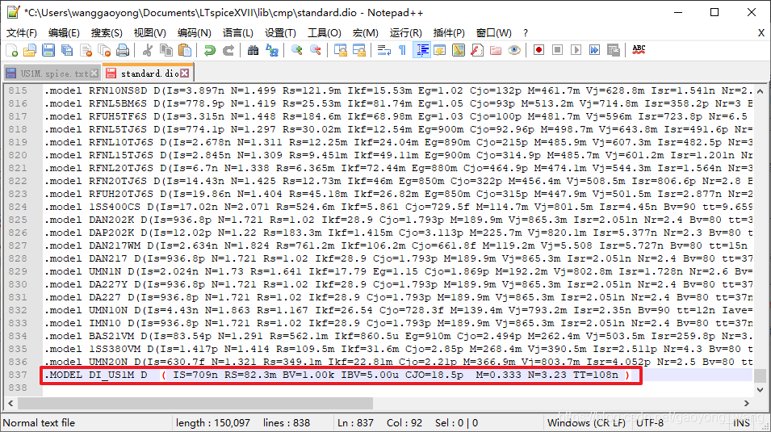Open the user-defined language dialog icon
The height and width of the screenshot is (432, 771).
point(439,50)
